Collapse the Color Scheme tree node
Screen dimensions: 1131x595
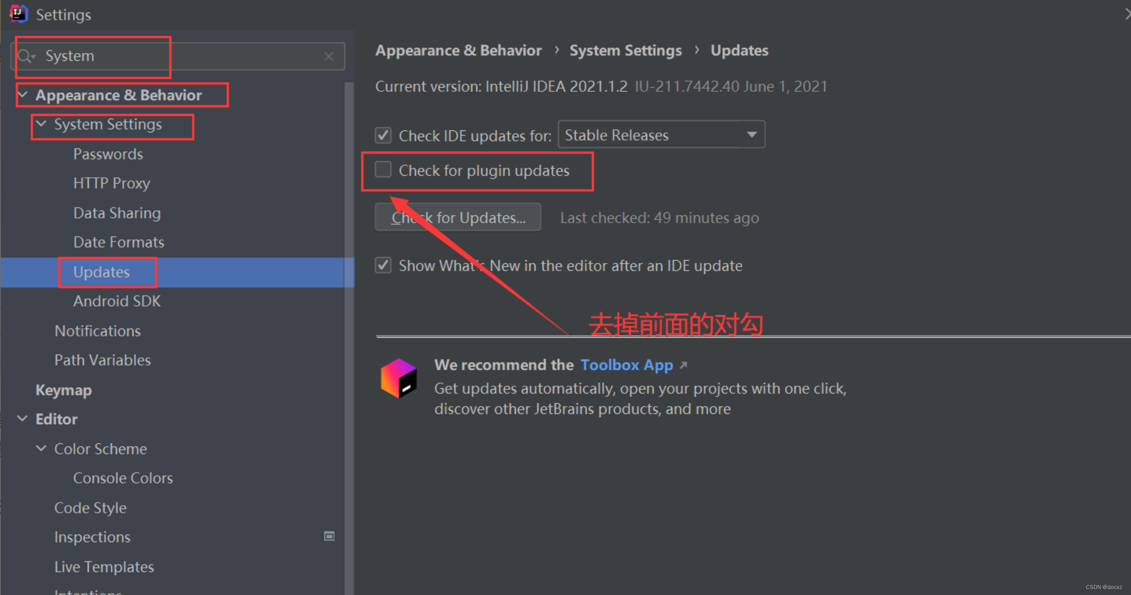point(41,448)
